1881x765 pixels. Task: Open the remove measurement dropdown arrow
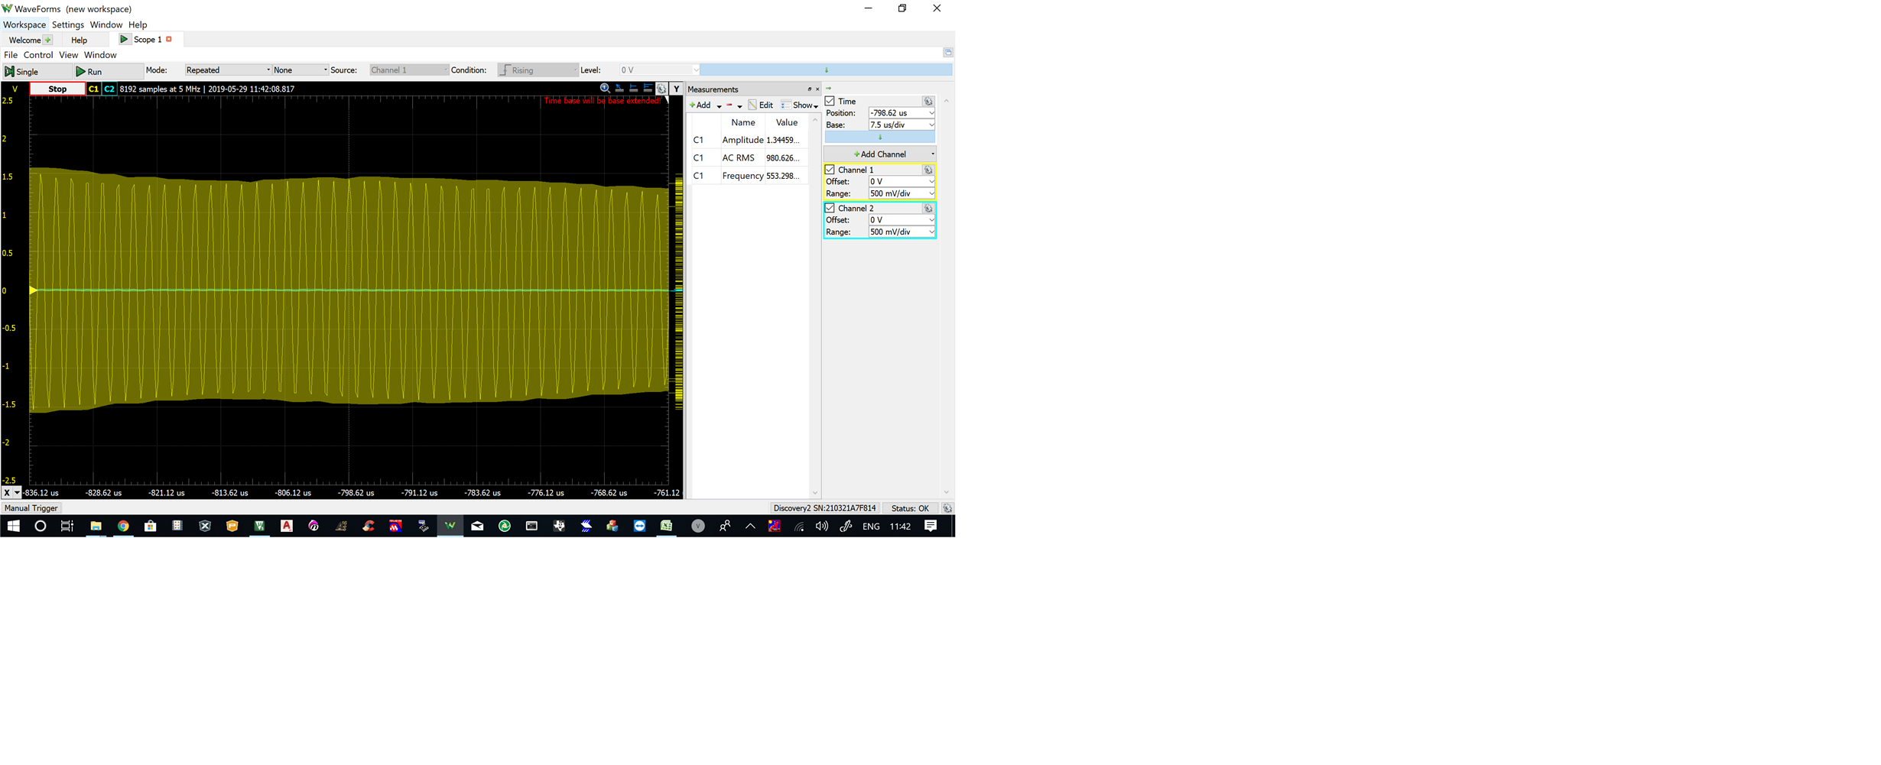(x=739, y=106)
